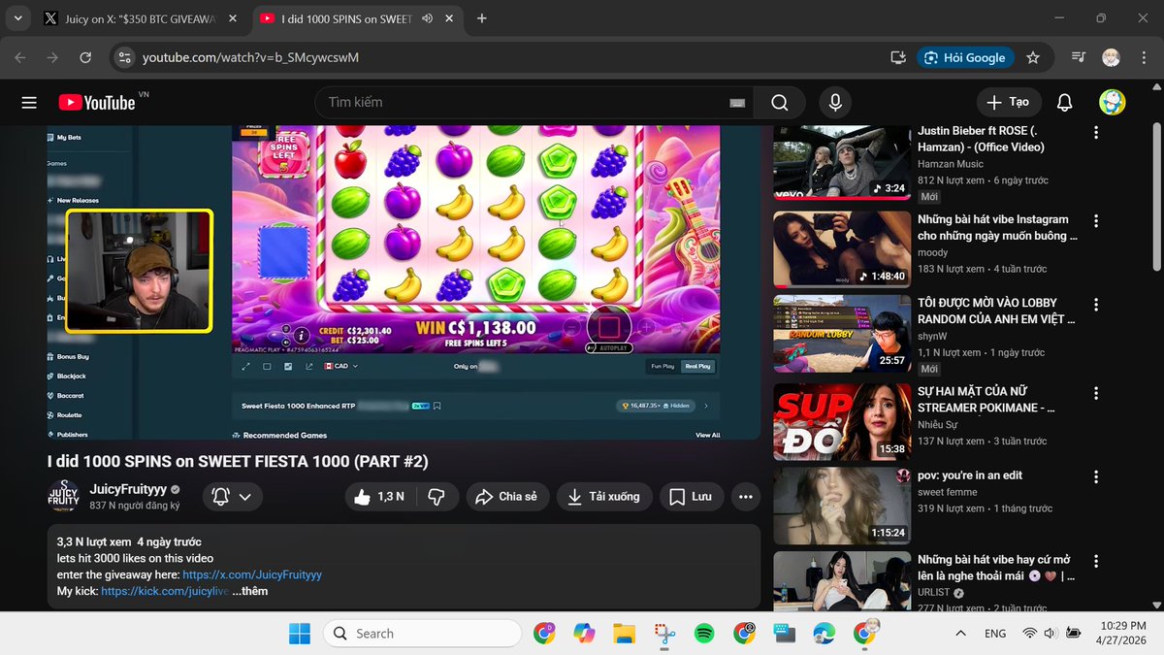
Task: Open the video title TÔI ĐƯỢC MỜI VÀO LOBBY
Action: [998, 311]
